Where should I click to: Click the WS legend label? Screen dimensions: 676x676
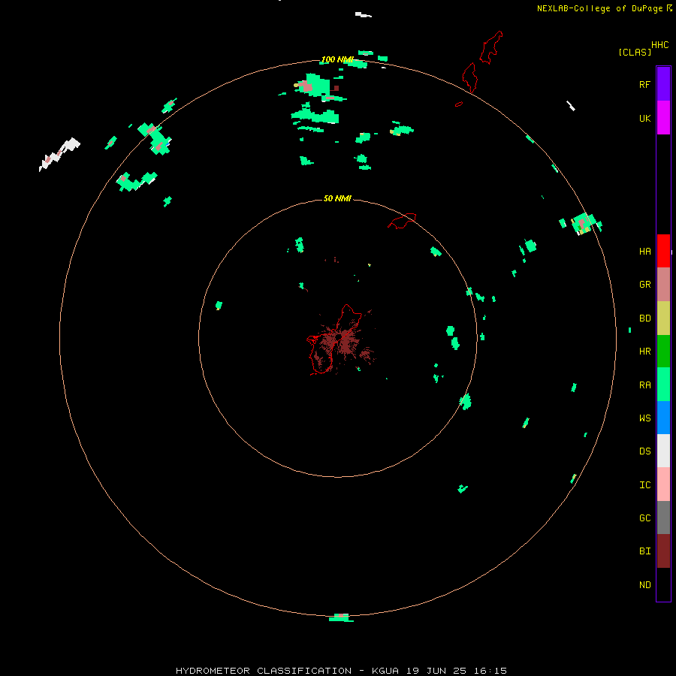pyautogui.click(x=644, y=418)
